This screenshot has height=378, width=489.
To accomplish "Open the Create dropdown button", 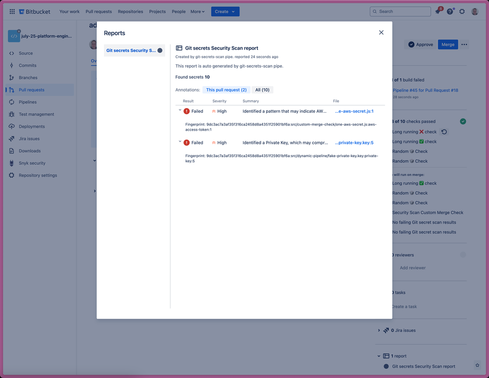I will pos(225,12).
